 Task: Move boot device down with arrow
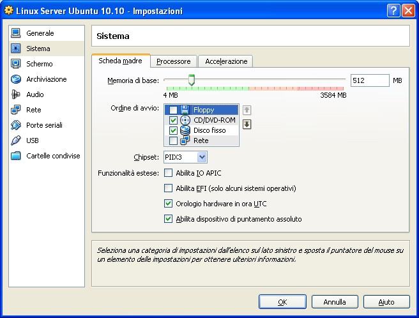tap(247, 124)
